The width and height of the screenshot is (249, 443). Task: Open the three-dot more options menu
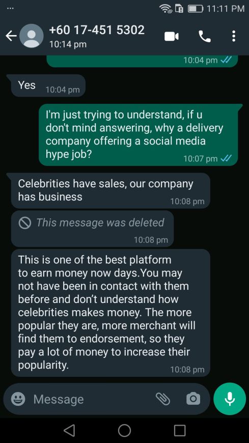click(233, 36)
